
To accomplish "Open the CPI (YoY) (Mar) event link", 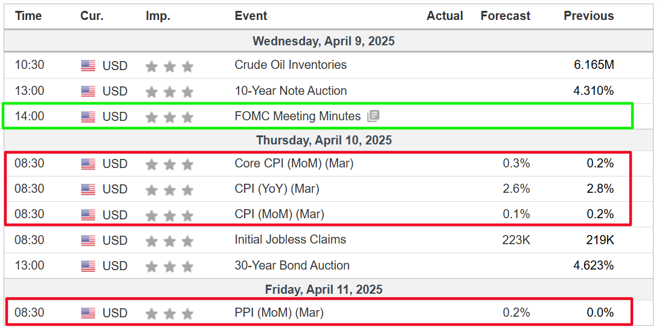I will [277, 189].
